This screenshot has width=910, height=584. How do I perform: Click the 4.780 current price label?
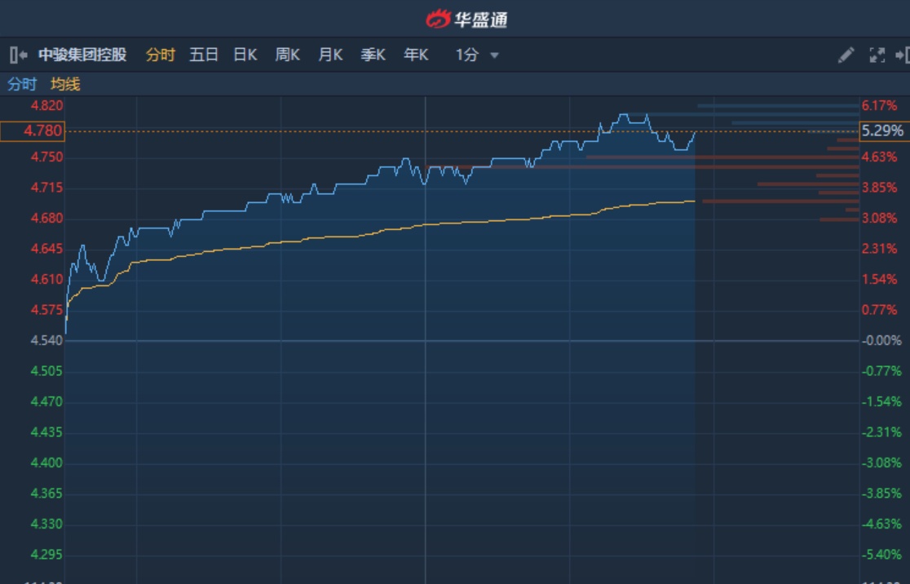[33, 131]
